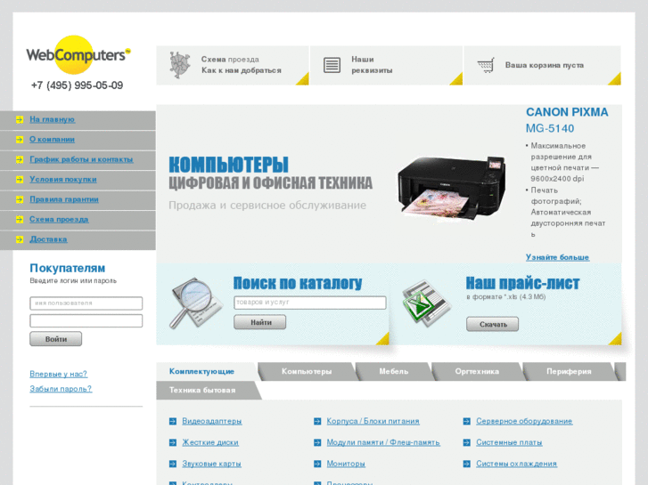Switch to Оргтехника tab
Image resolution: width=648 pixels, height=485 pixels.
(477, 371)
